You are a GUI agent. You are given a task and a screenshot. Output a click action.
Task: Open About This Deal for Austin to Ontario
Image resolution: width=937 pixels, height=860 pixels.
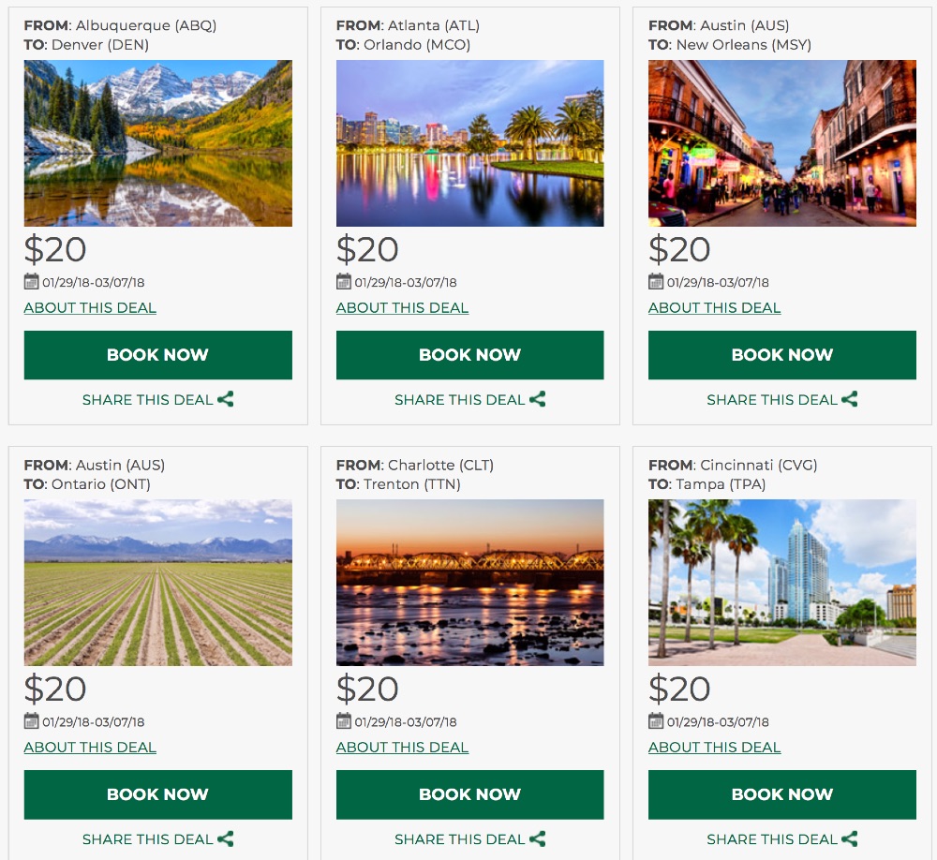click(90, 748)
